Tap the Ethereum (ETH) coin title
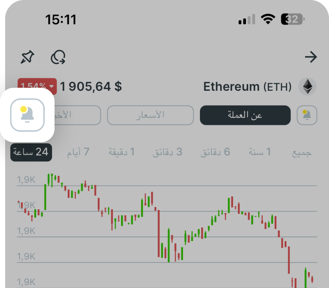The width and height of the screenshot is (329, 288). tap(247, 87)
